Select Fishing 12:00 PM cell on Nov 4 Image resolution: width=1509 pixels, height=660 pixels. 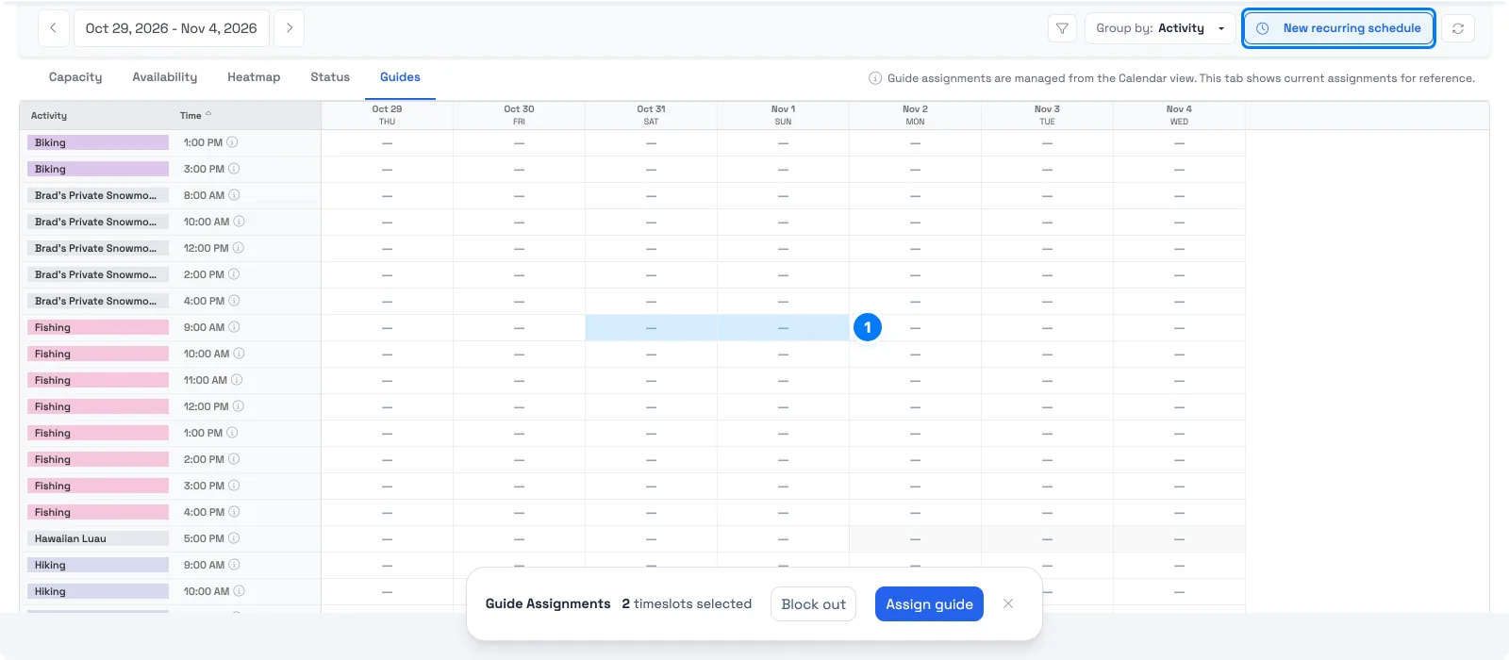1179,406
